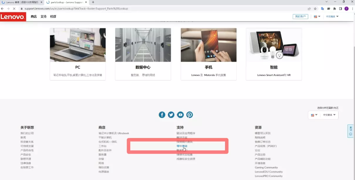The image size is (355, 180).
Task: Open Lenovo's YouTube icon
Action: [x=180, y=115]
